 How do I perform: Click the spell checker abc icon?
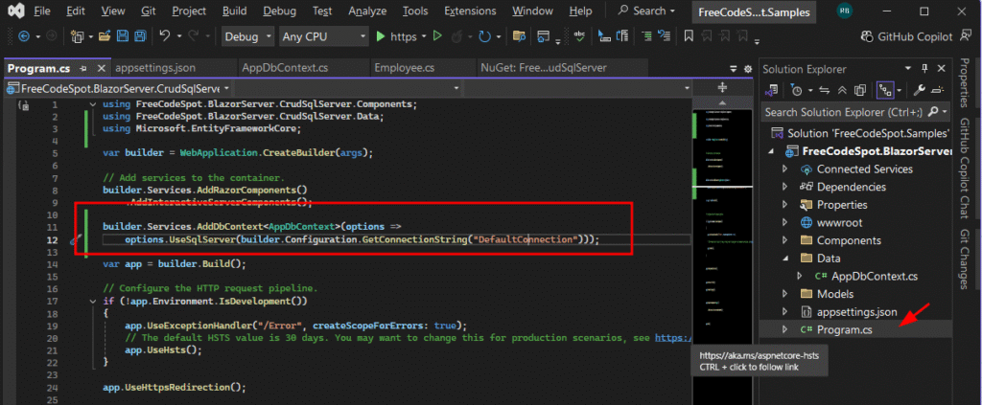pyautogui.click(x=580, y=36)
